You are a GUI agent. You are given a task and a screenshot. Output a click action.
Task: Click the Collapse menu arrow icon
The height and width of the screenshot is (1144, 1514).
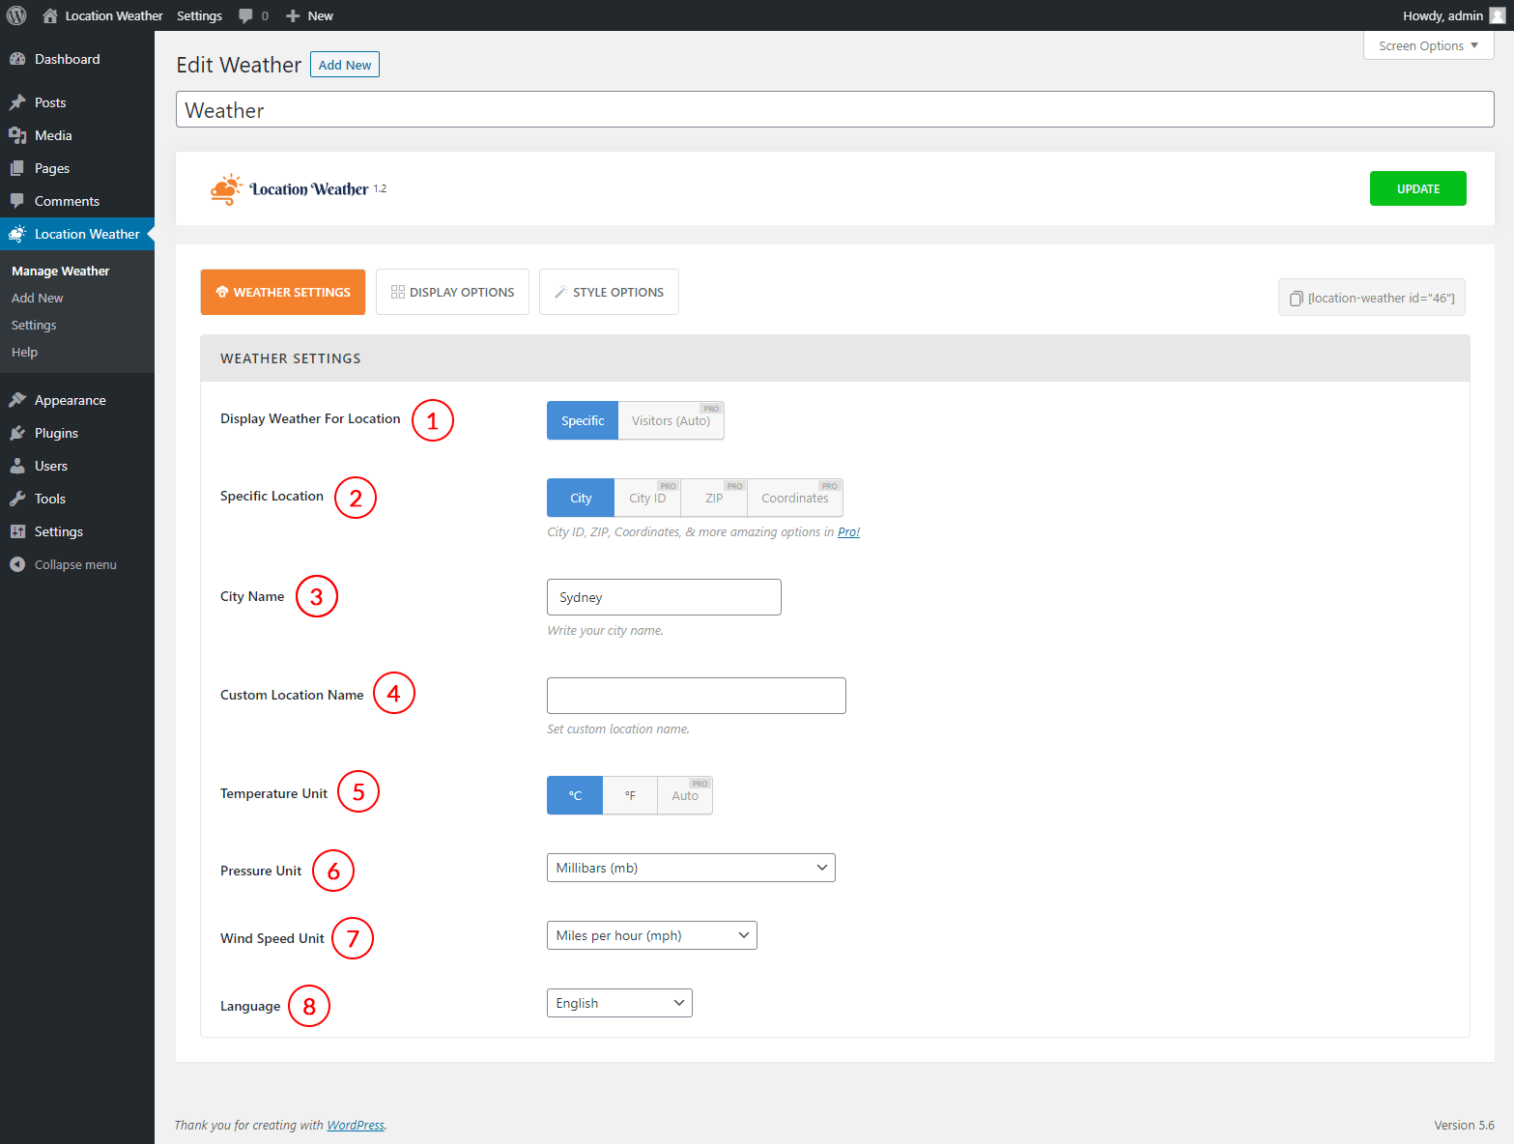tap(17, 564)
